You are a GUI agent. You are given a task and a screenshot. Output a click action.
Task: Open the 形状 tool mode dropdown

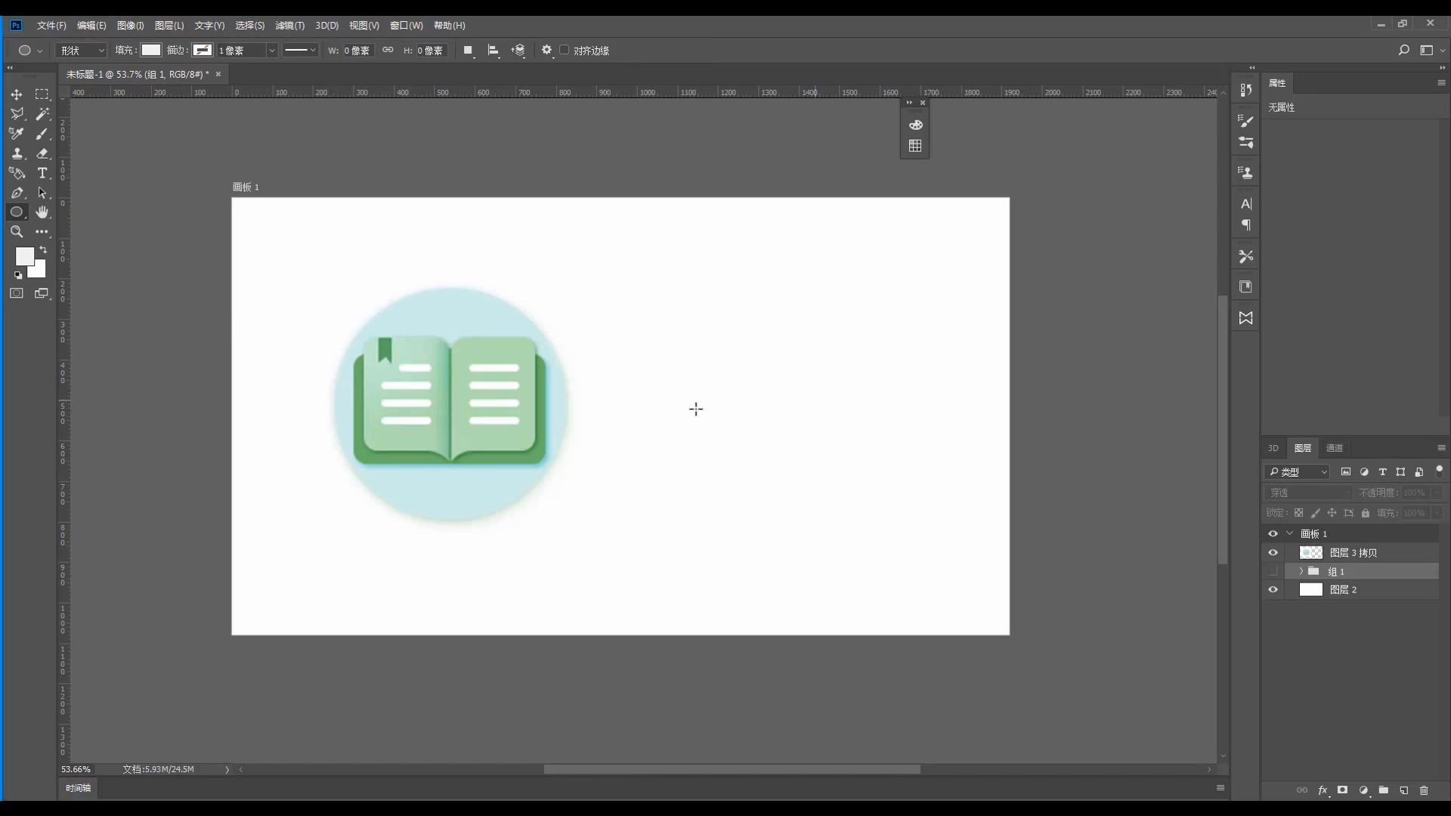(x=82, y=51)
